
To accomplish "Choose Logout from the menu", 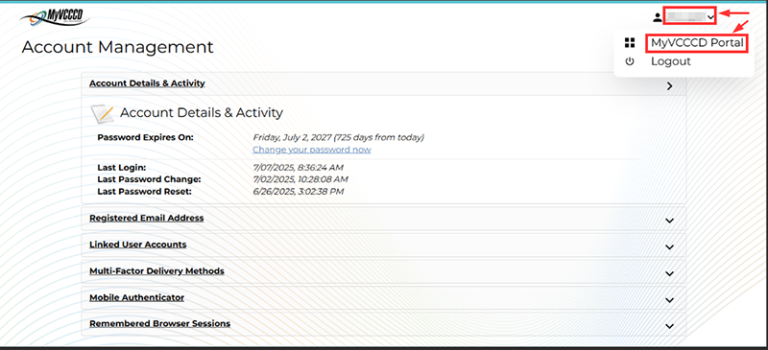I will (x=670, y=61).
